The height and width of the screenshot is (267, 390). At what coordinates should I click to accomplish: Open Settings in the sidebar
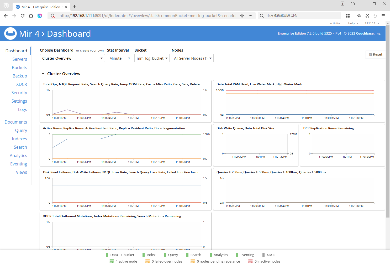click(x=19, y=101)
